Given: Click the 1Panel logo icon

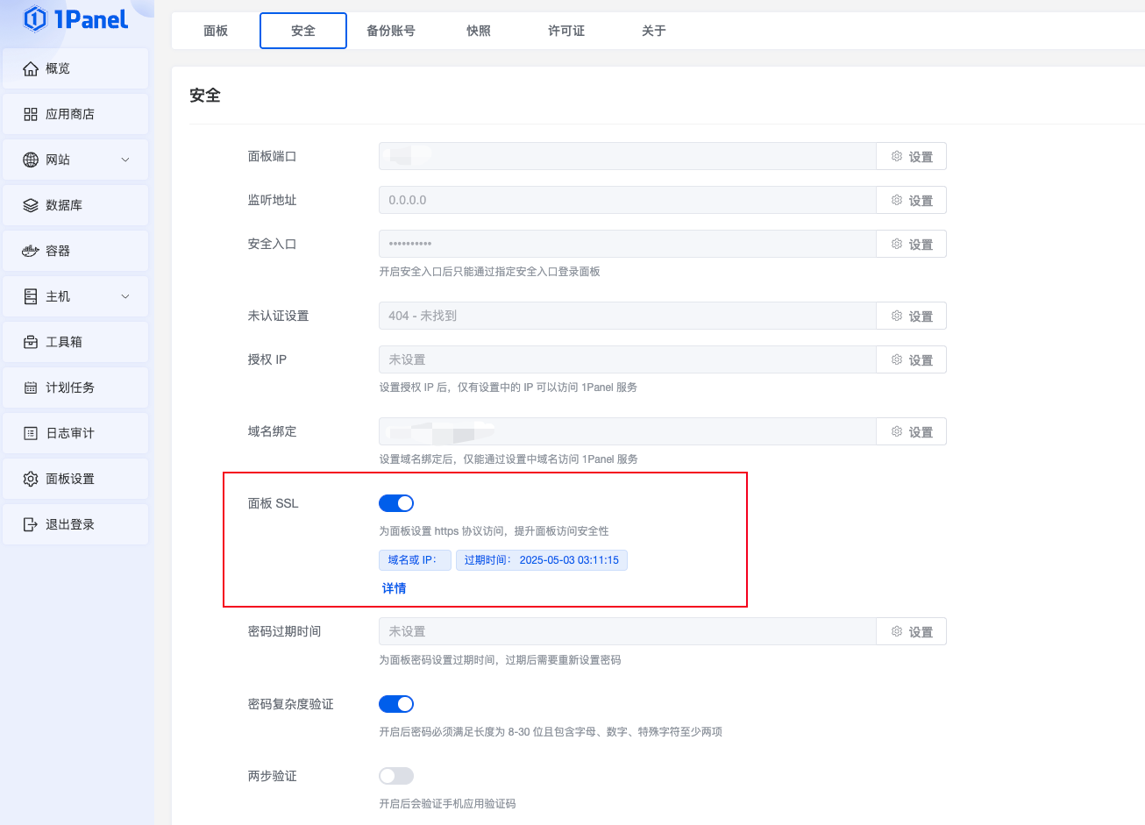Looking at the screenshot, I should point(35,18).
